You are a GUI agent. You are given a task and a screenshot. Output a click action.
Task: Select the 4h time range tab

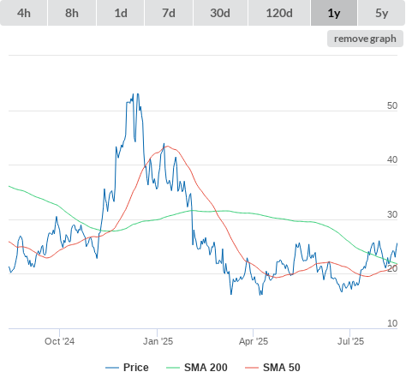point(24,13)
